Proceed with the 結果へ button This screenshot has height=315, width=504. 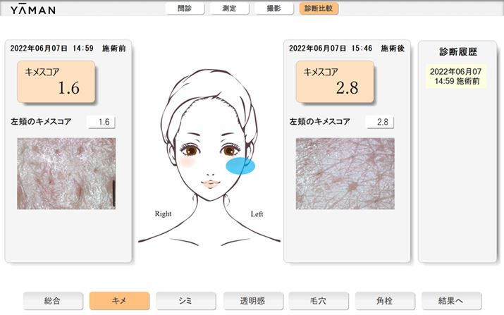pos(451,301)
